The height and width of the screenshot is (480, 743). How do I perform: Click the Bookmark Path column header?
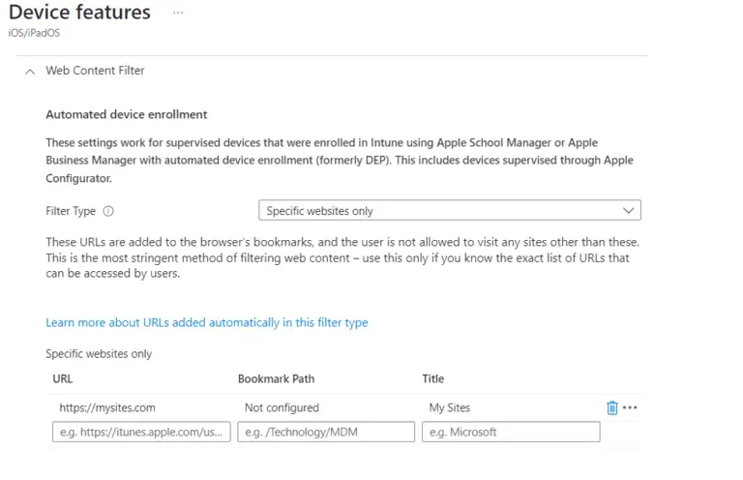click(277, 378)
